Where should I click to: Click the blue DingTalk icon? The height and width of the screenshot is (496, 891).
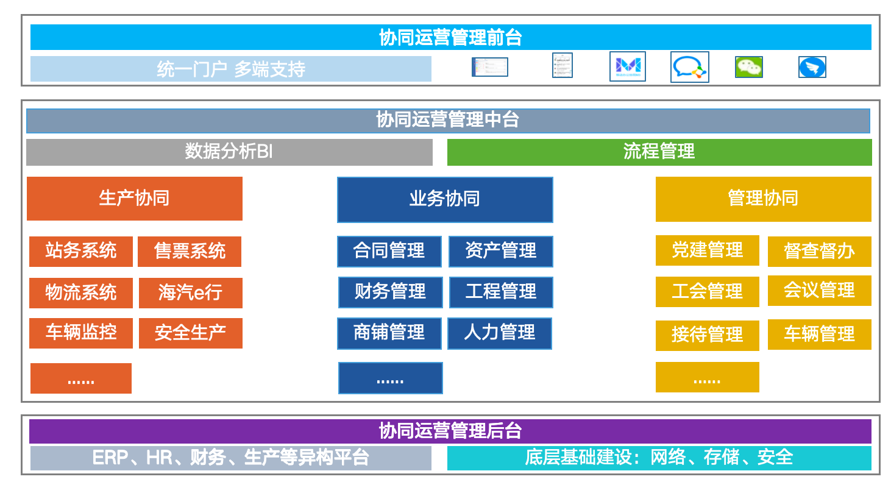tap(812, 67)
